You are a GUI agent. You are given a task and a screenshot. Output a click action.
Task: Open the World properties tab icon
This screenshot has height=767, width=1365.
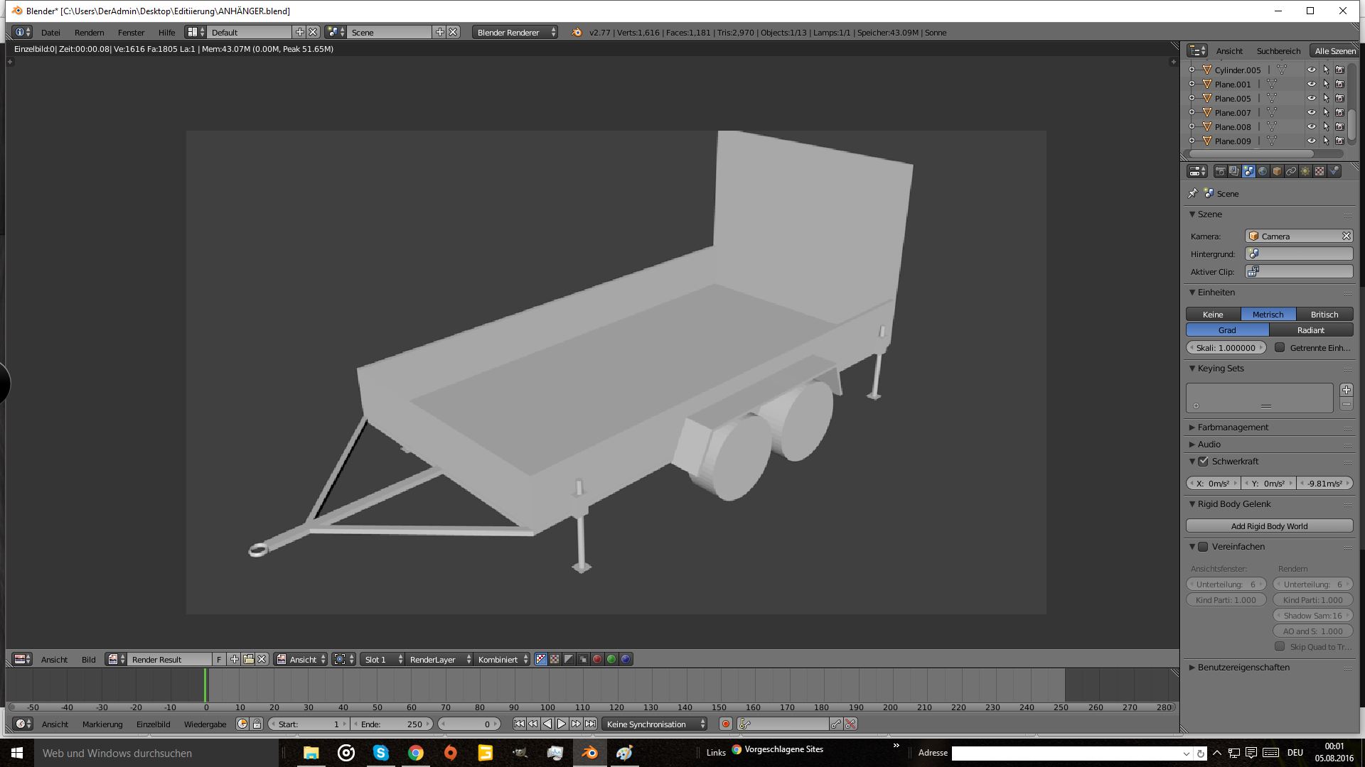(x=1263, y=171)
